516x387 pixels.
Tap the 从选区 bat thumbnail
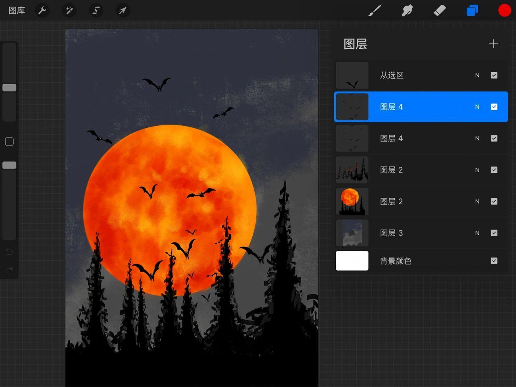tap(352, 75)
